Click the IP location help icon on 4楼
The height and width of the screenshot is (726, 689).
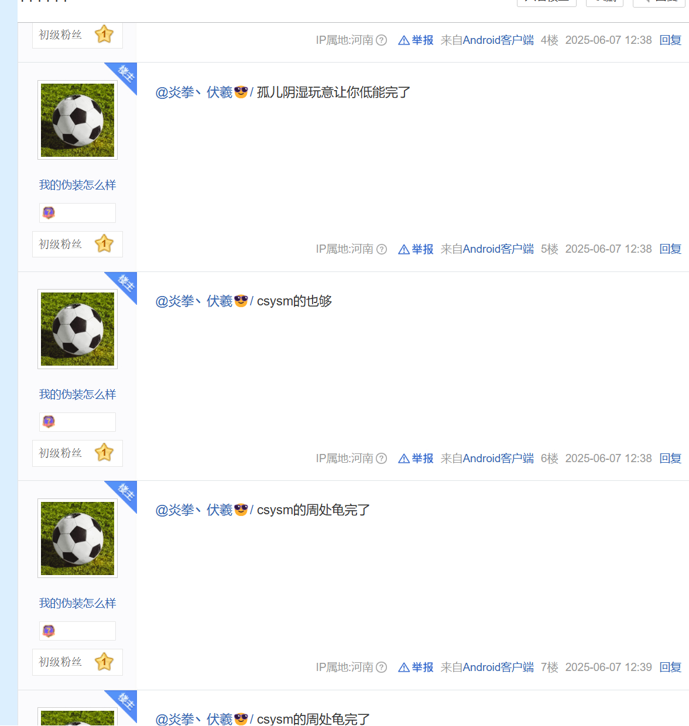382,40
